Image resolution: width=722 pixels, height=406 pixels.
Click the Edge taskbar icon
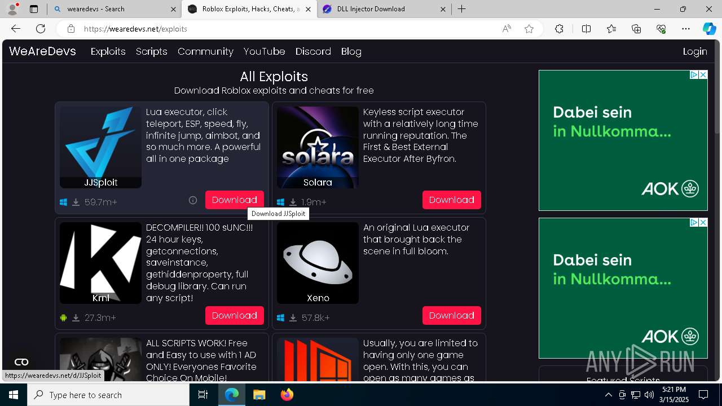tap(232, 395)
